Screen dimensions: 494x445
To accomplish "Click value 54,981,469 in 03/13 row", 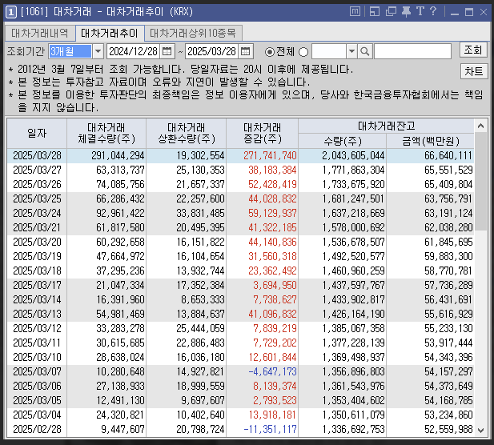I will pos(120,315).
